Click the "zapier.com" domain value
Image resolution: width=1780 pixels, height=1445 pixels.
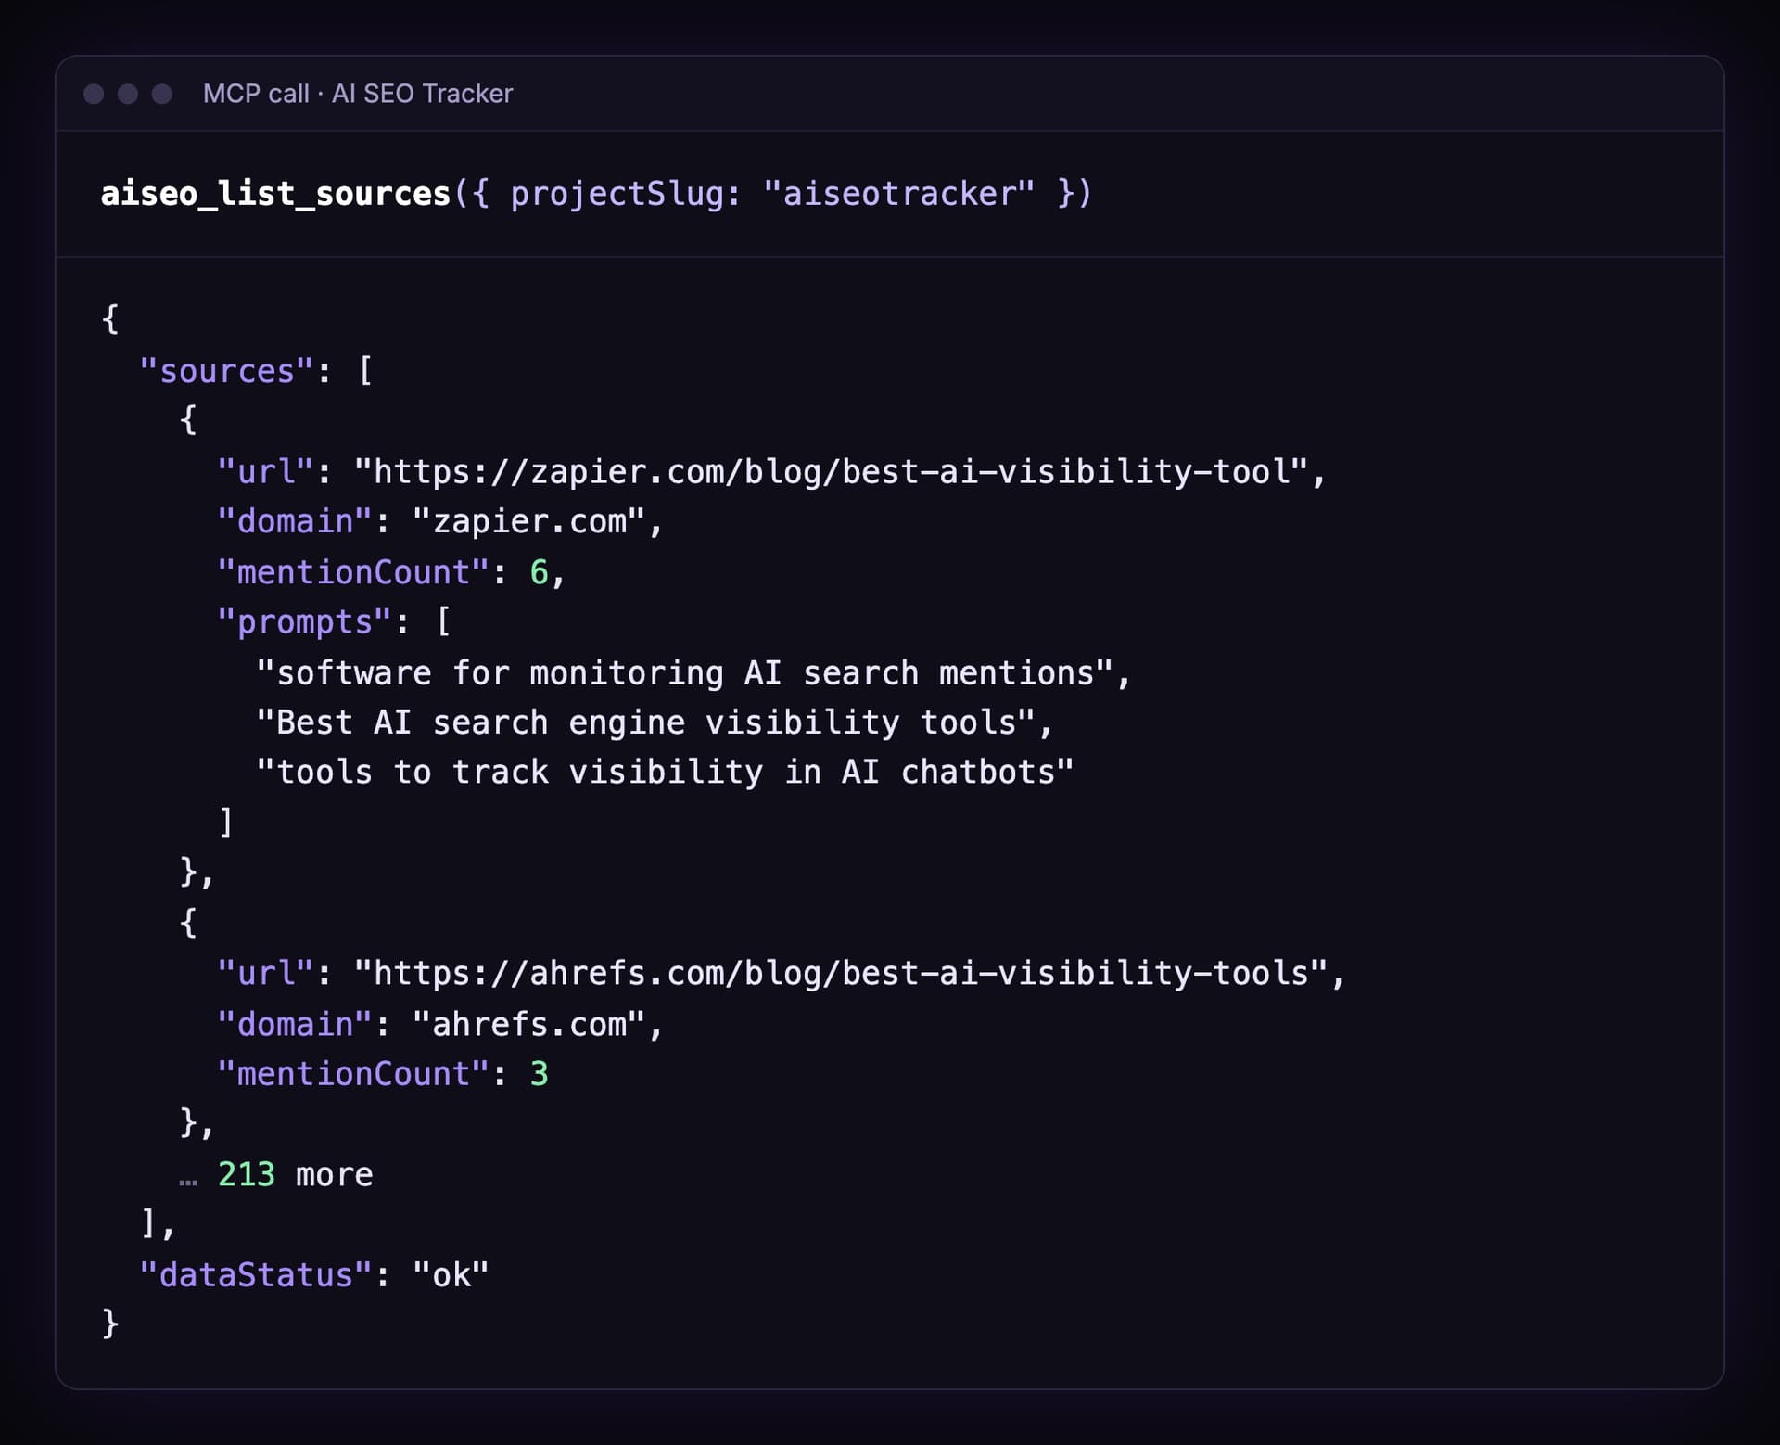coord(528,521)
